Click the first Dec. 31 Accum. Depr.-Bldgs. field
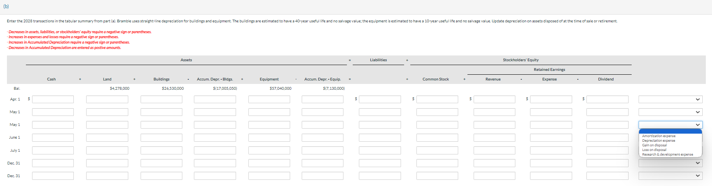712x186 pixels. pos(215,163)
